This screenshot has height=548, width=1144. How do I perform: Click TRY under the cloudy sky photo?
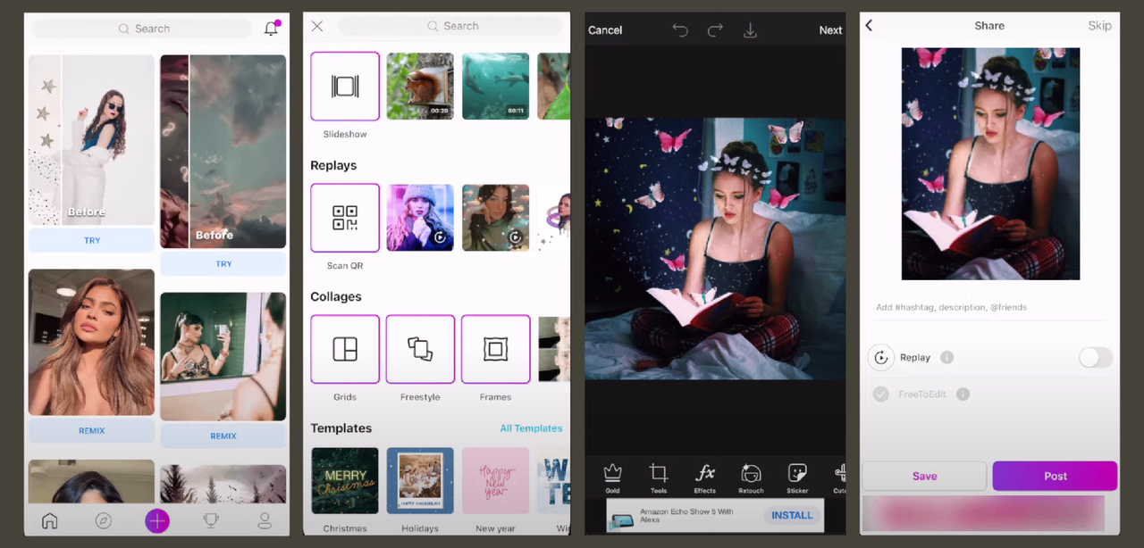[223, 264]
